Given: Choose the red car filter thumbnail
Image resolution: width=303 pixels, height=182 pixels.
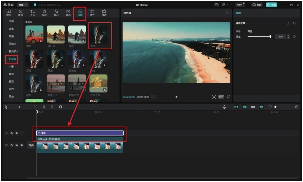Looking at the screenshot, I should click(34, 34).
